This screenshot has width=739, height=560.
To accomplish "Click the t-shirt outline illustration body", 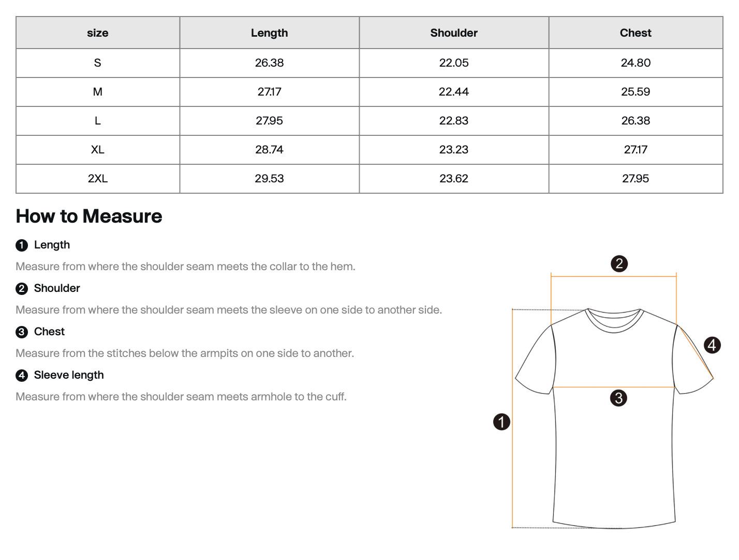I will tap(614, 455).
